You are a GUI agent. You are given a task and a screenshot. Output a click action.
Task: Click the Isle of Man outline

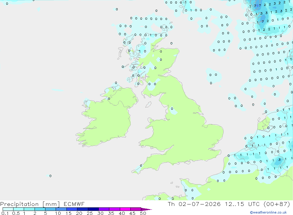point(149,104)
